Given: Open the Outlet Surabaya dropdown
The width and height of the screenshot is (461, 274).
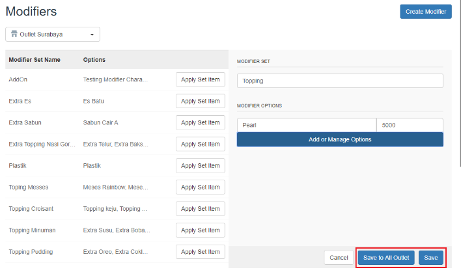Looking at the screenshot, I should [53, 34].
